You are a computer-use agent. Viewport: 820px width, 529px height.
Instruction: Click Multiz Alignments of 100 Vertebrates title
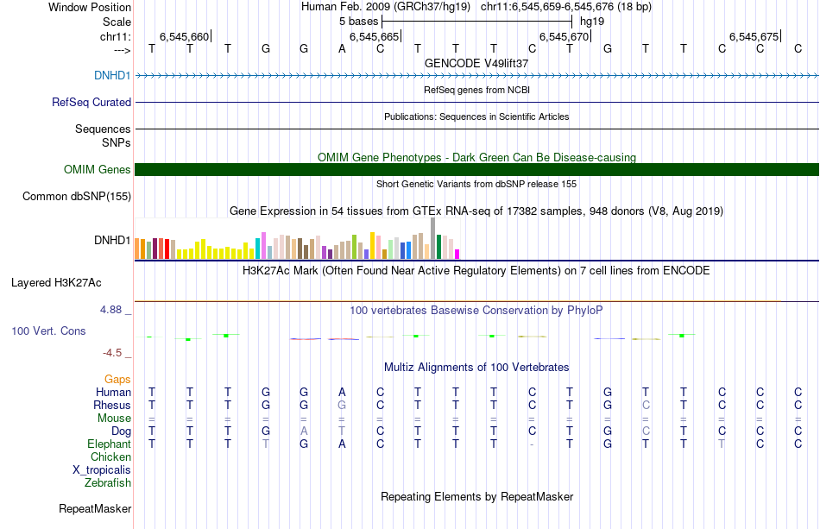point(476,368)
